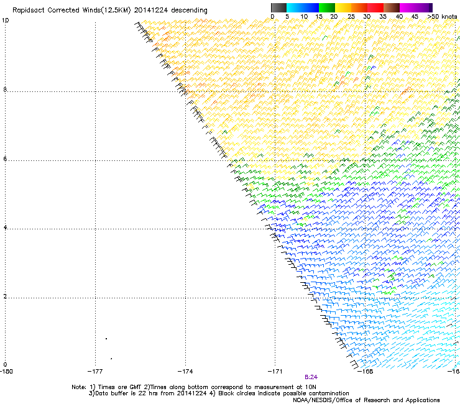Click the '10' legend tick label
The height and width of the screenshot is (404, 460).
pos(304,17)
